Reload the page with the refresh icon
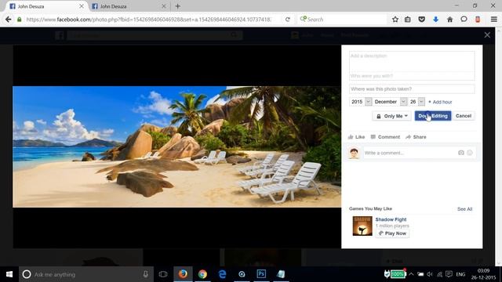 (288, 20)
